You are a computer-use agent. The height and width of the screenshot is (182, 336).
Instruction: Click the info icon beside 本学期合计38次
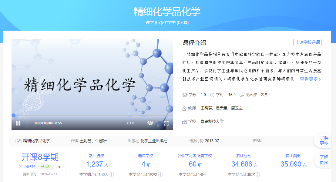[x=258, y=174]
